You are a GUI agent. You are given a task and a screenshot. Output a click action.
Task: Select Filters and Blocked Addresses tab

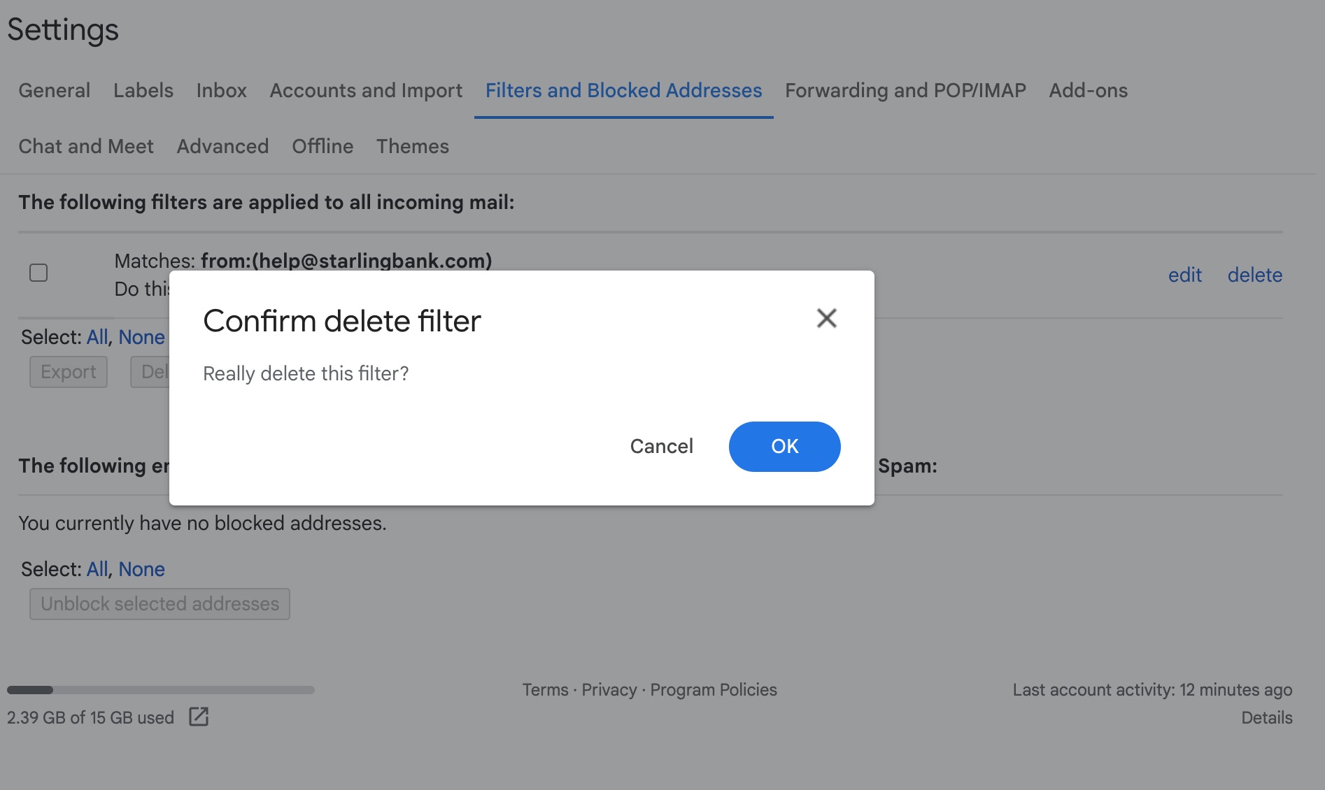623,90
